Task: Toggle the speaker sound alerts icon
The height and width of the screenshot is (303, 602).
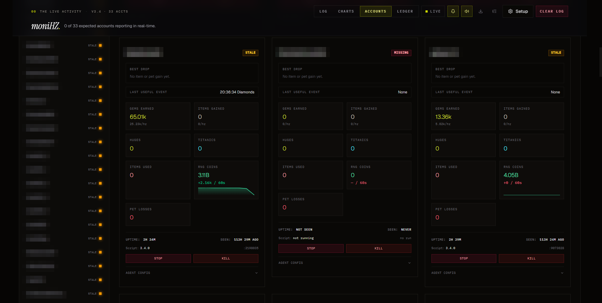Action: pyautogui.click(x=467, y=11)
